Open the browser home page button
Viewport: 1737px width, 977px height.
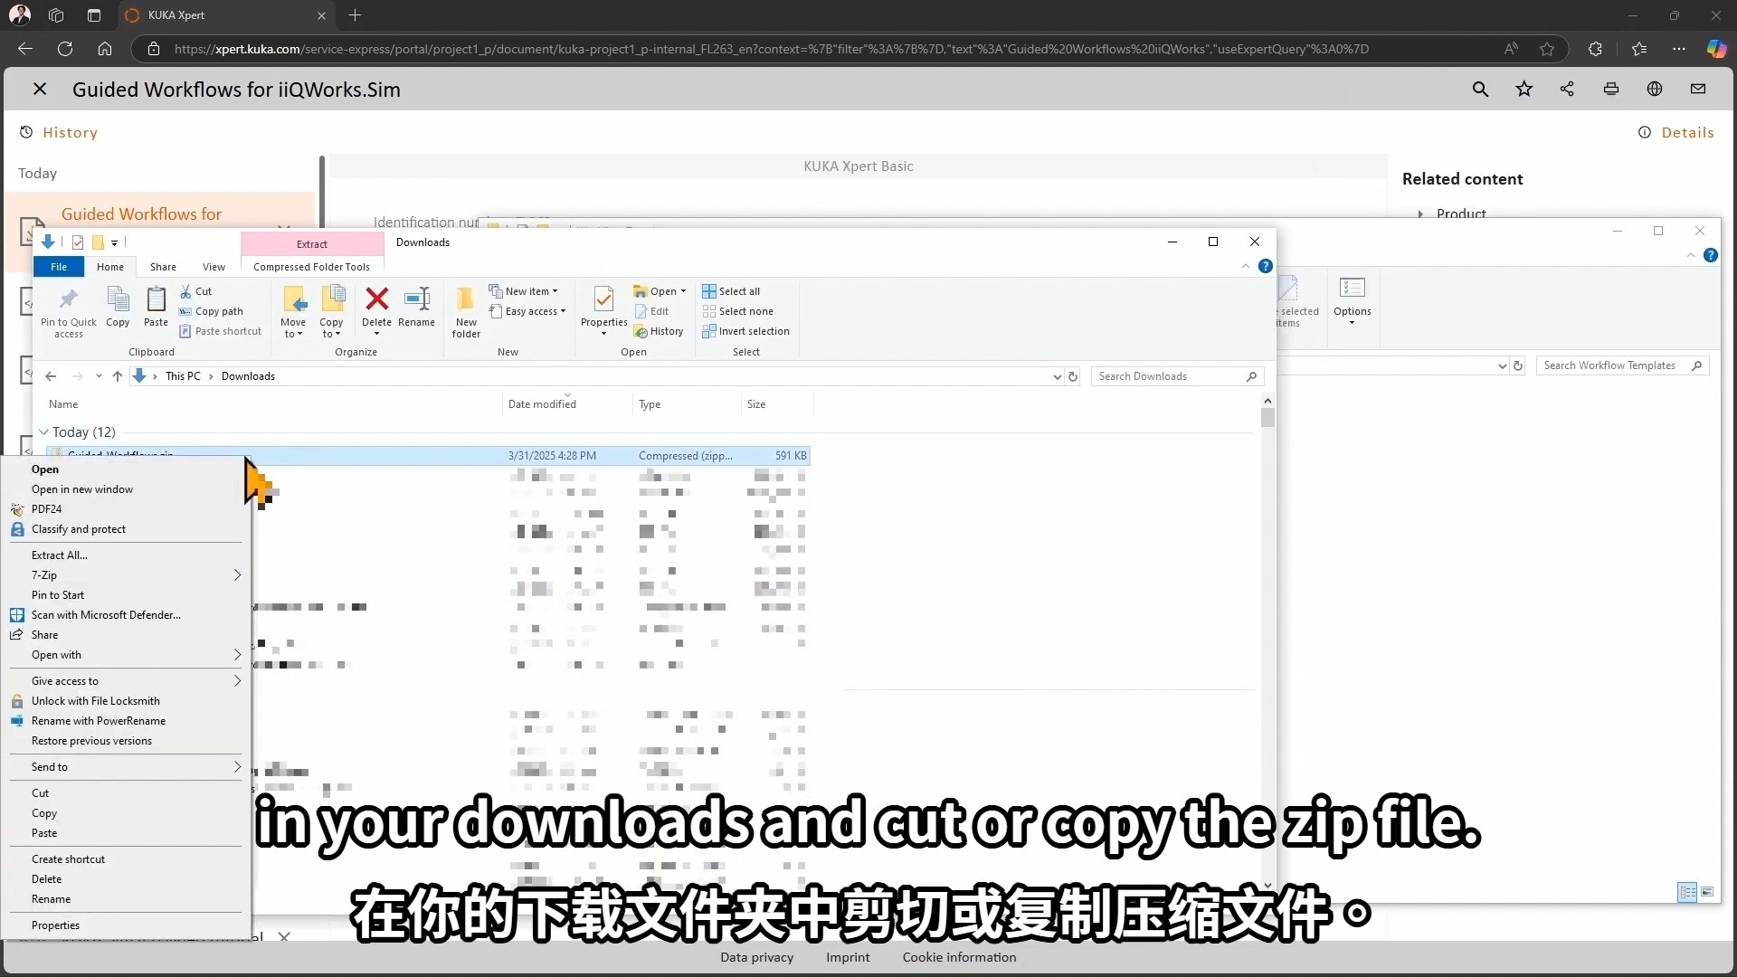pos(105,49)
